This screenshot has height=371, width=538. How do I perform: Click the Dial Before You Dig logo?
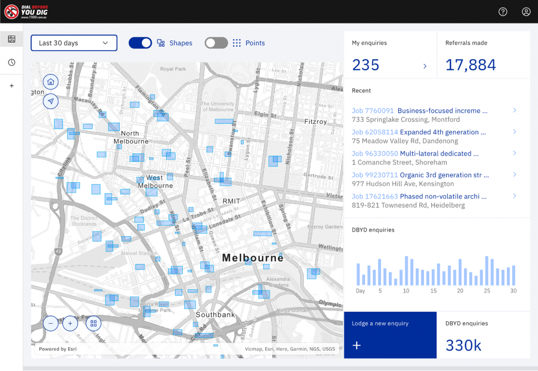point(29,11)
